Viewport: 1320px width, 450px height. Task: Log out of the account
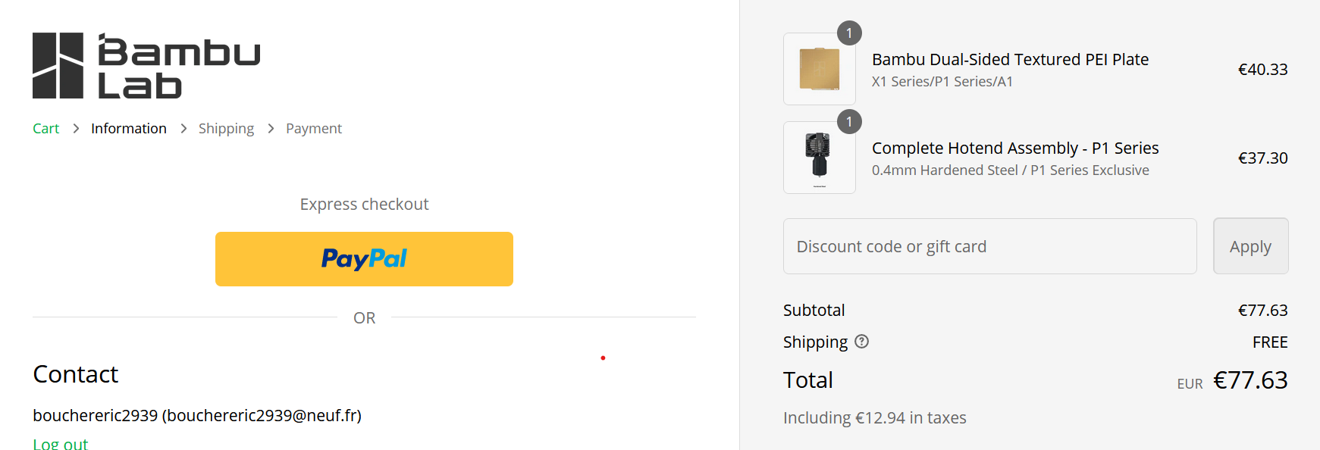point(61,444)
